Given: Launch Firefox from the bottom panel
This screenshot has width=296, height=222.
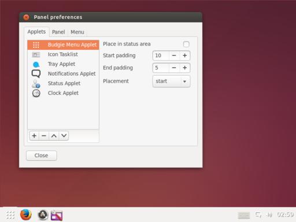Looking at the screenshot, I should (x=26, y=214).
